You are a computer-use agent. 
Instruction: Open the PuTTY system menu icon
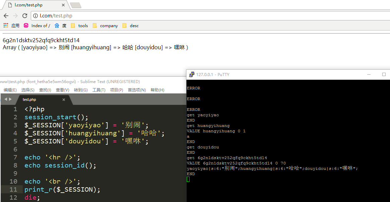191,74
